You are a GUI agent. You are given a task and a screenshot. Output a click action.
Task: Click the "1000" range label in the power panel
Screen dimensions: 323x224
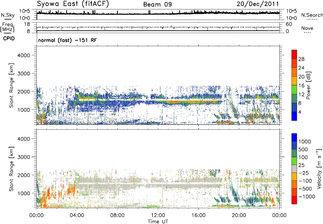click(x=24, y=110)
